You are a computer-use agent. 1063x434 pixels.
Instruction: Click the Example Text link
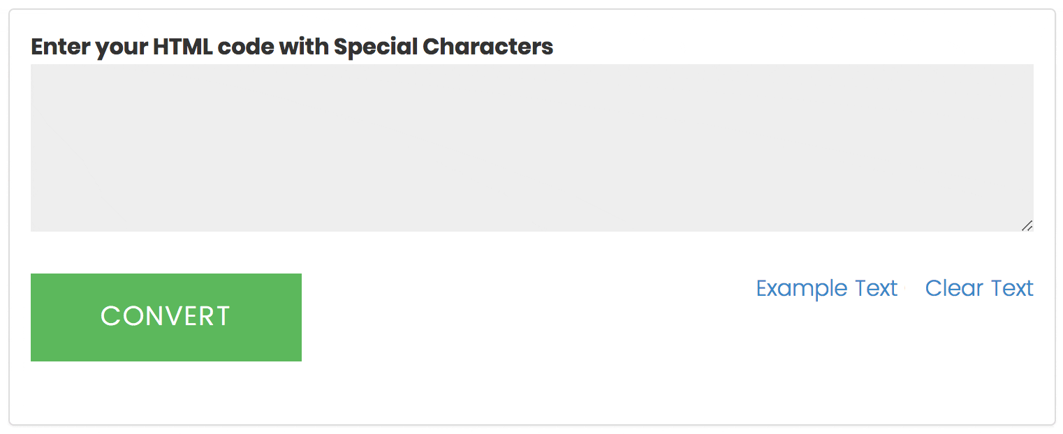(x=826, y=288)
